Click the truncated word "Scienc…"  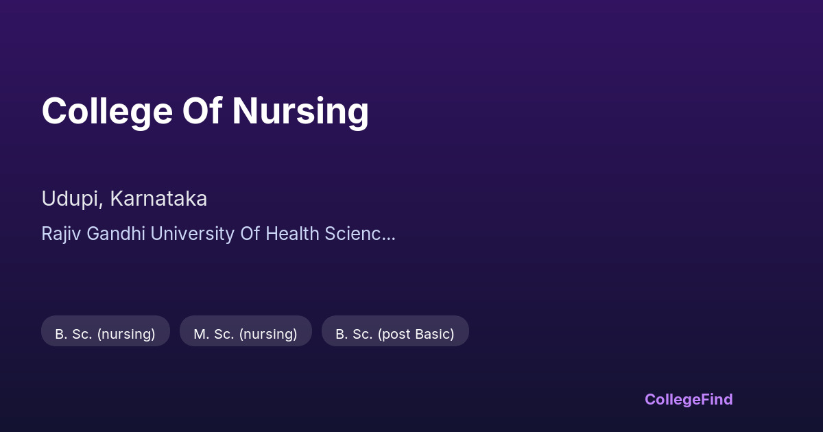[359, 234]
